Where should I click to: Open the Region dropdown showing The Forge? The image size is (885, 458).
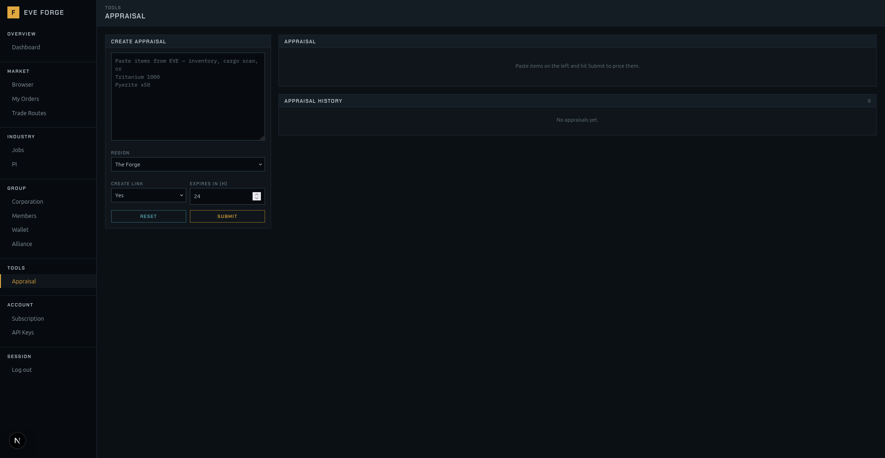(188, 164)
